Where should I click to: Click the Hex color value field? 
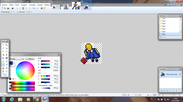(x=55, y=70)
